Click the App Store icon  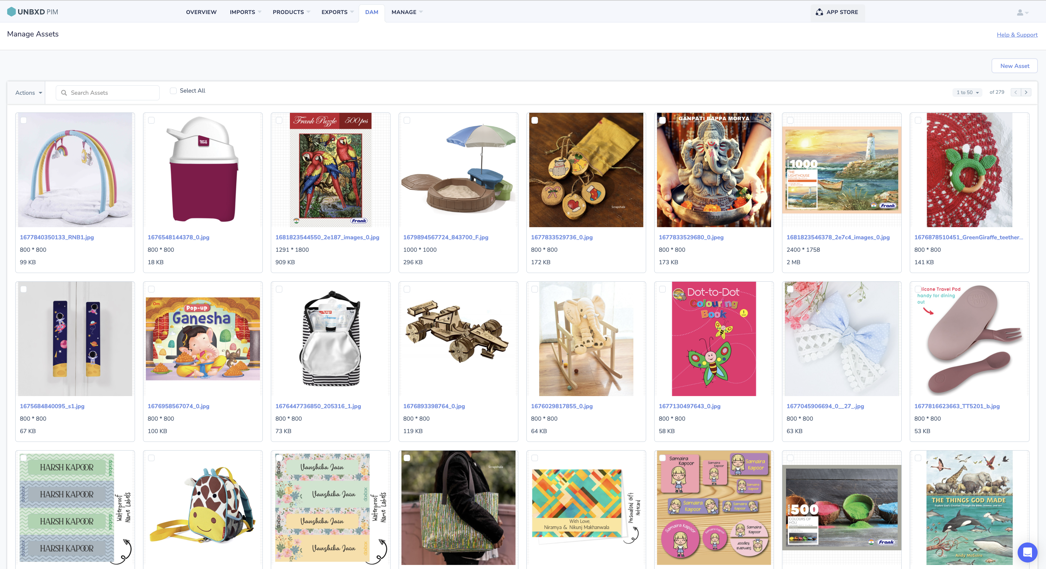click(x=819, y=12)
